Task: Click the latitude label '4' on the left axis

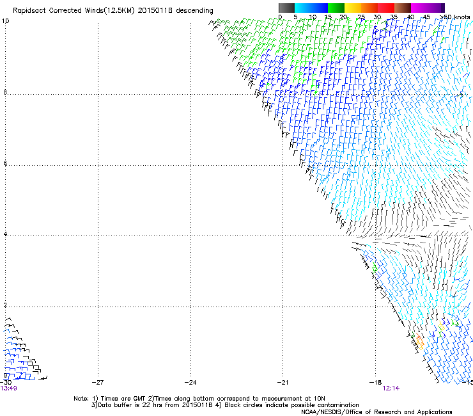Action: (5, 234)
